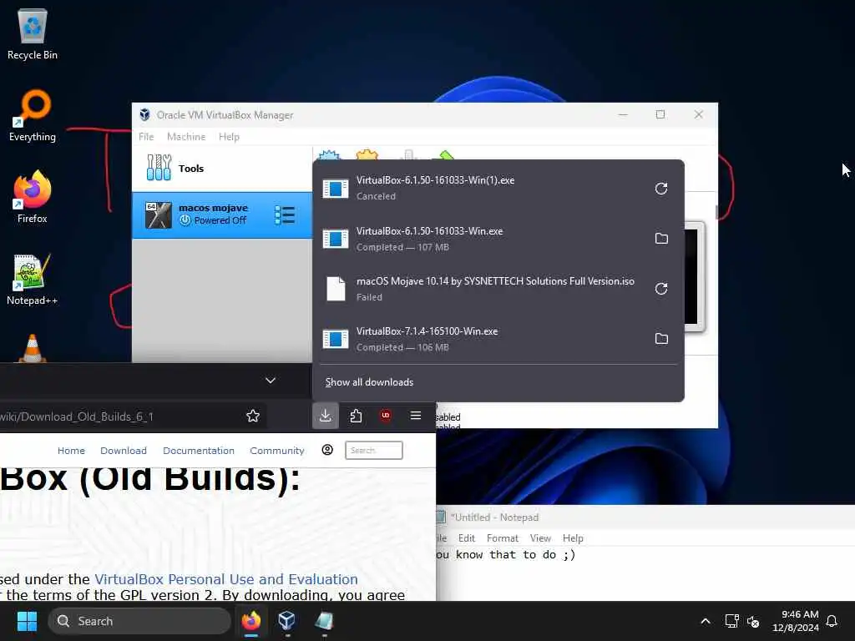Screen dimensions: 855x641
Task: Go to Home on VirtualBox site
Action: tap(72, 451)
